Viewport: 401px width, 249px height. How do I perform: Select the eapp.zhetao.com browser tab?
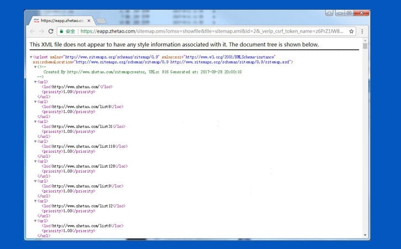pos(62,20)
